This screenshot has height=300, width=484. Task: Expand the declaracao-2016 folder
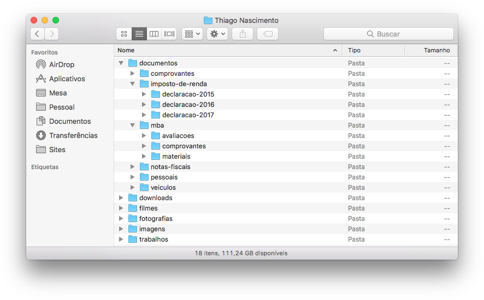pos(144,105)
